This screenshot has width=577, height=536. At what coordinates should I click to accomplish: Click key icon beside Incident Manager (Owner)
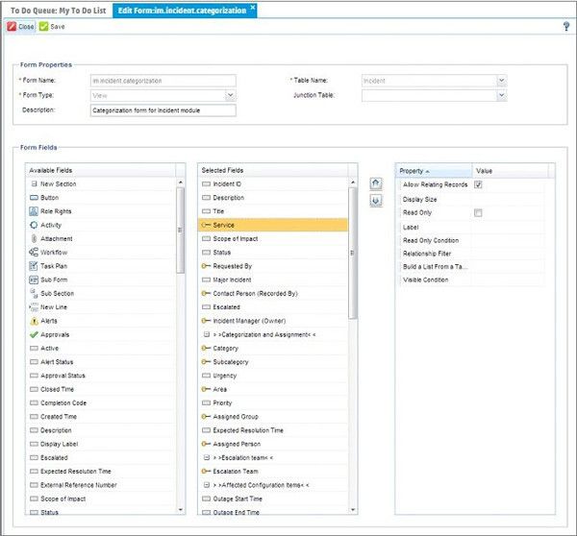206,321
